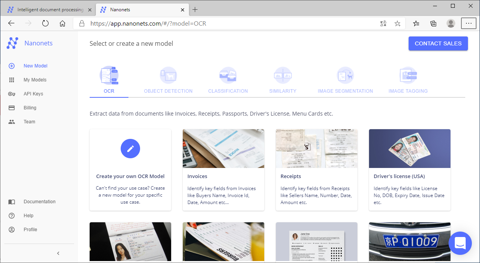Switch to IMAGE SEGMENTATION tab

coord(345,91)
